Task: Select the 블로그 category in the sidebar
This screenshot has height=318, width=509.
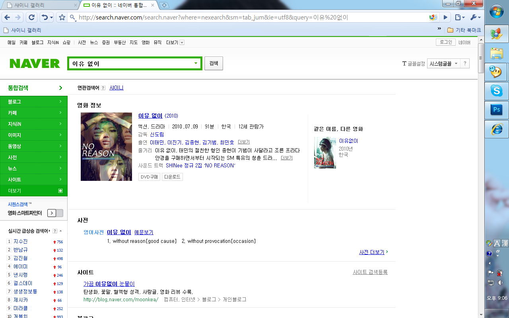Action: click(x=34, y=102)
